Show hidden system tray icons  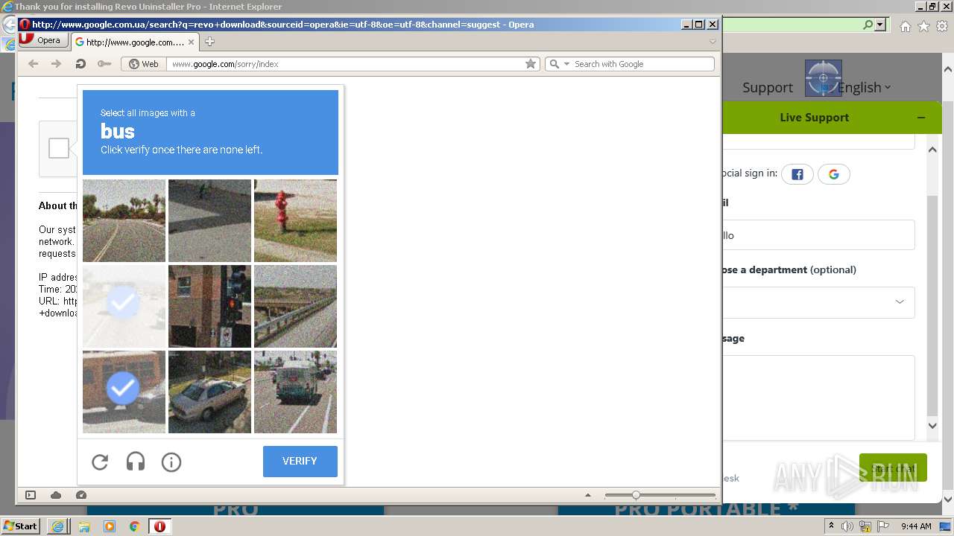(831, 526)
